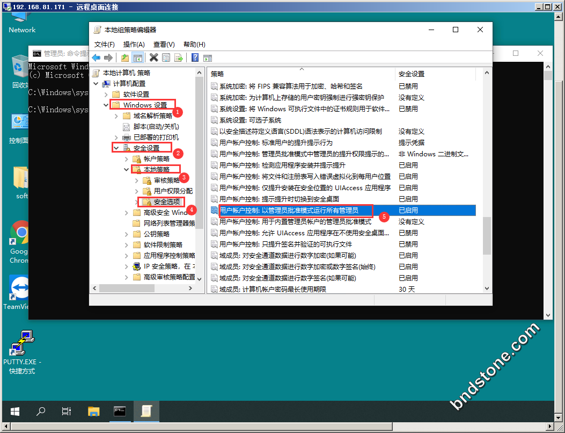Screen dimensions: 565x433
Task: Open the 查看(V) menu
Action: click(x=164, y=45)
